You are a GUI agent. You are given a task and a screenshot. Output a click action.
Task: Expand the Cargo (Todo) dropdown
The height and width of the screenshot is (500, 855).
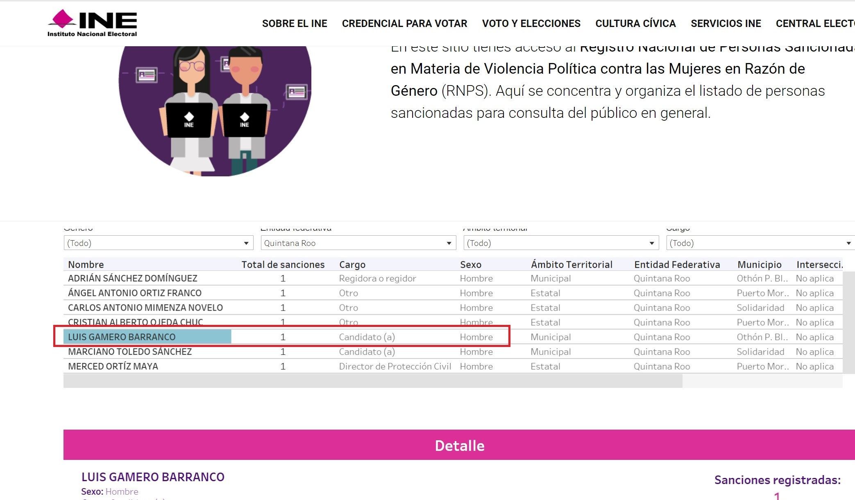pyautogui.click(x=760, y=243)
